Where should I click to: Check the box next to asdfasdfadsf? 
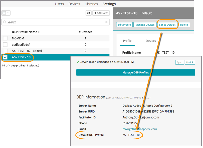(5, 45)
